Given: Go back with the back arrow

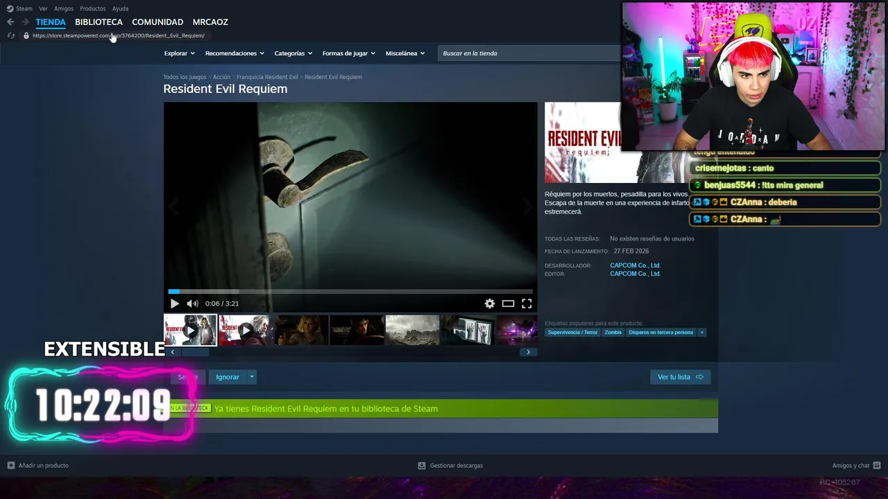Looking at the screenshot, I should (x=10, y=22).
